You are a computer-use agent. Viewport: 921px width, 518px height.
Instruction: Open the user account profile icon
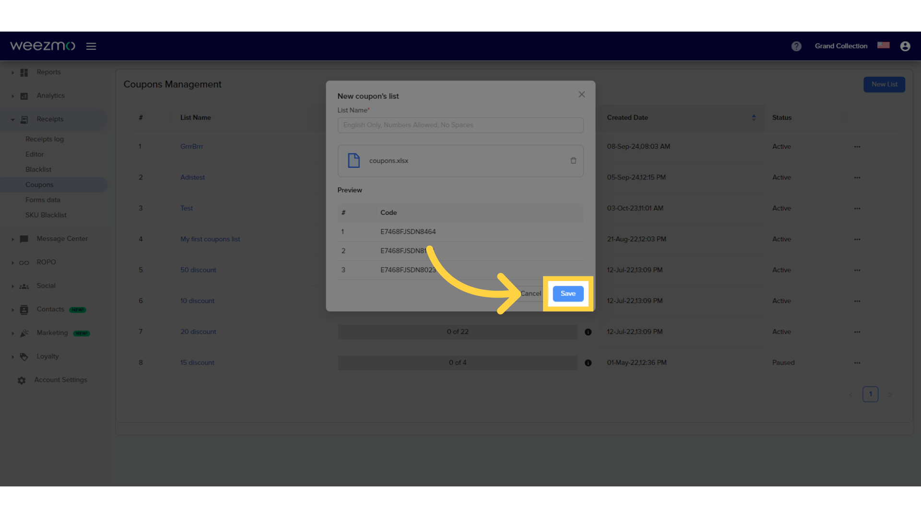click(905, 46)
